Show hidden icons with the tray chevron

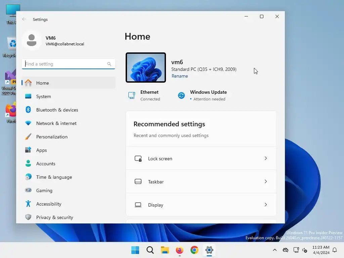275,250
